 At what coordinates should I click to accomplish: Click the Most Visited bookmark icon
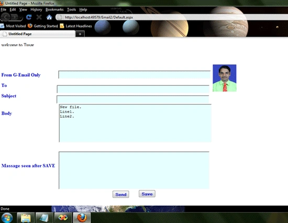(2, 26)
